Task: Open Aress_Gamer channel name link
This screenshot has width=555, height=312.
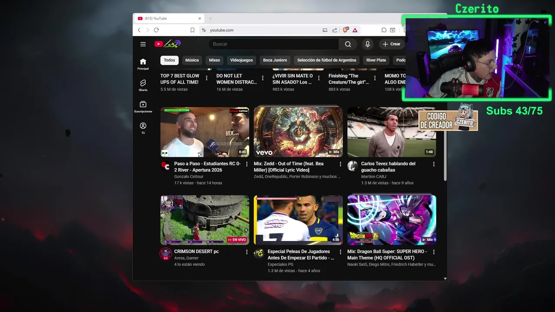Action: [186, 258]
